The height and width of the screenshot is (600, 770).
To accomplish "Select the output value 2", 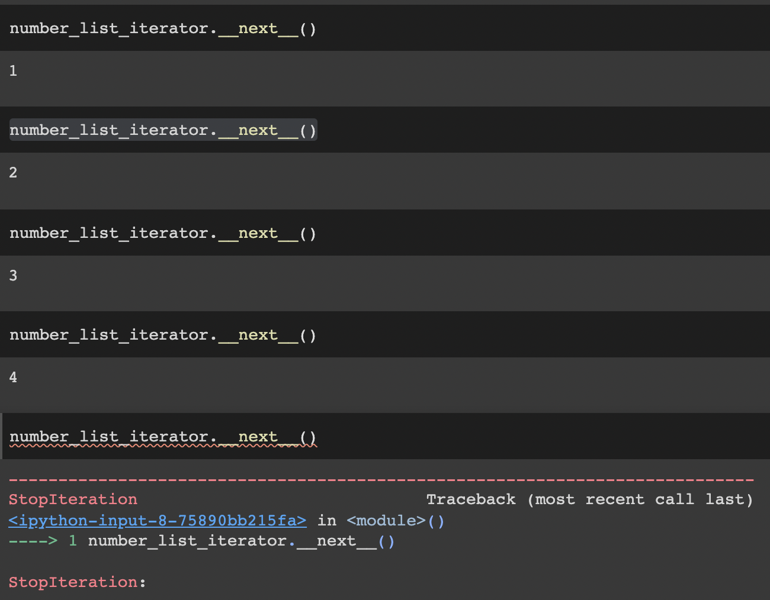I will tap(13, 173).
